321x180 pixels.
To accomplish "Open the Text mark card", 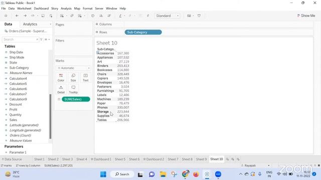I will pyautogui.click(x=86, y=77).
